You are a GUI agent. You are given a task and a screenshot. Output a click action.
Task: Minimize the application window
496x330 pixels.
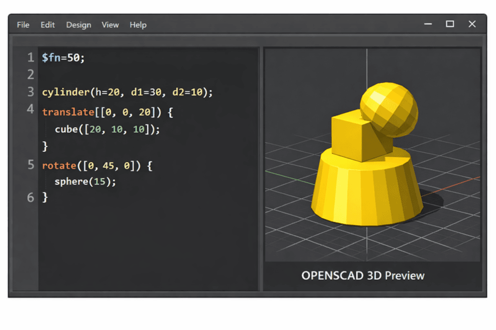point(427,24)
